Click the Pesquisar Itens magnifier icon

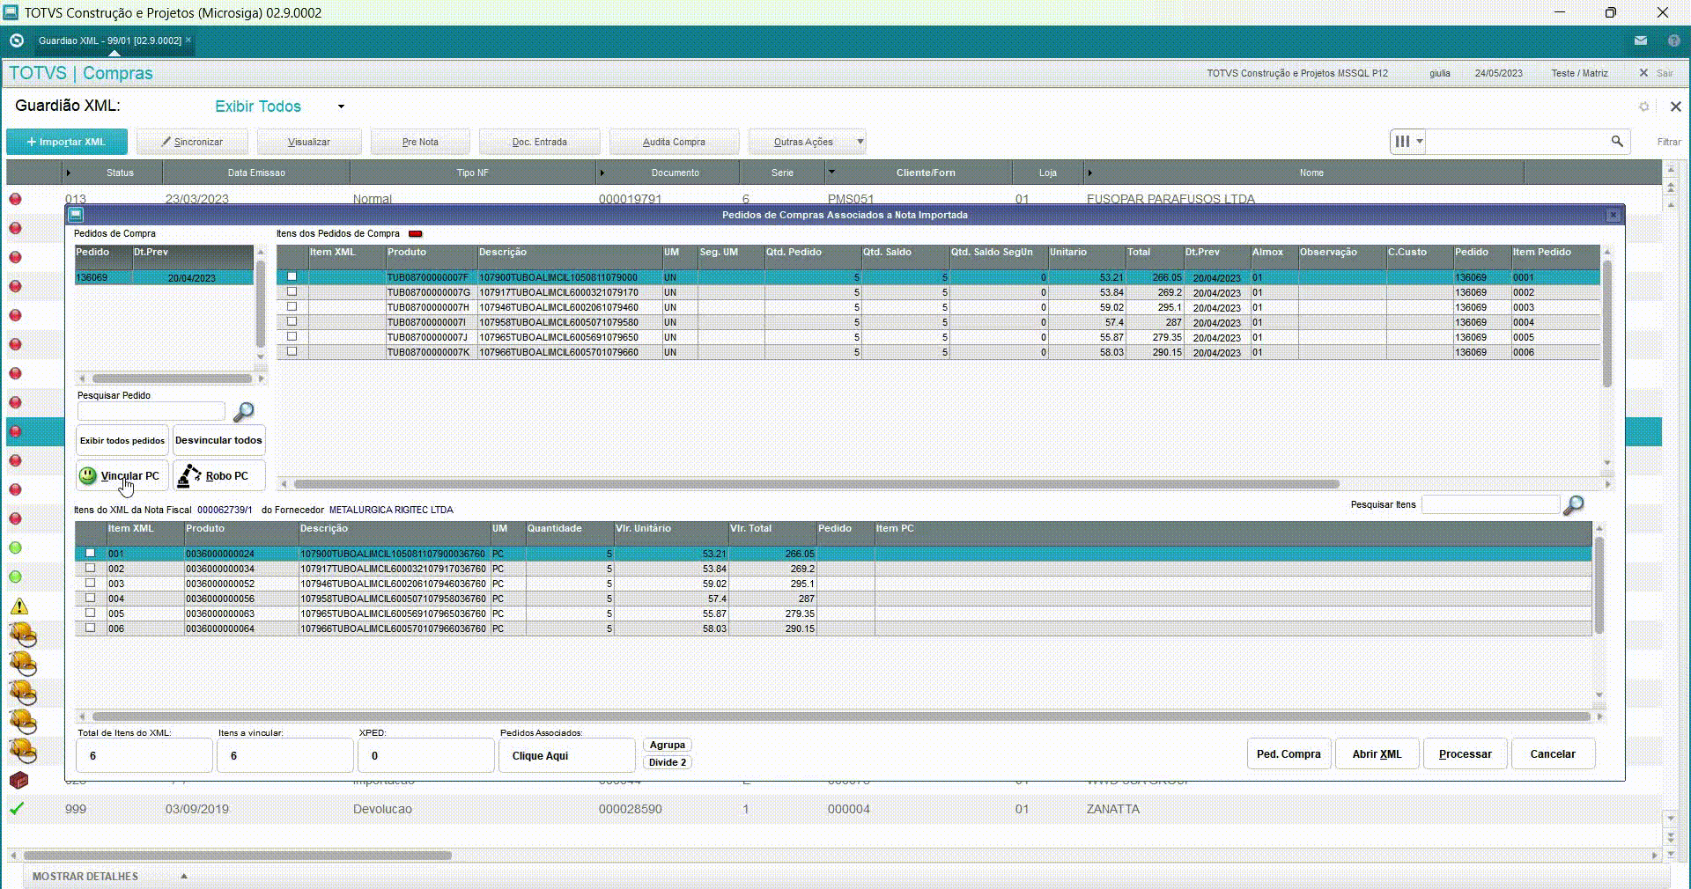point(1573,505)
